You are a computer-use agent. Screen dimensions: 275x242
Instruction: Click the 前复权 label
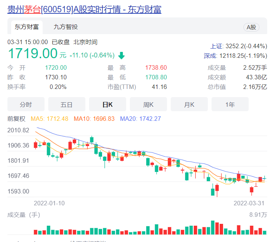(x=16, y=119)
